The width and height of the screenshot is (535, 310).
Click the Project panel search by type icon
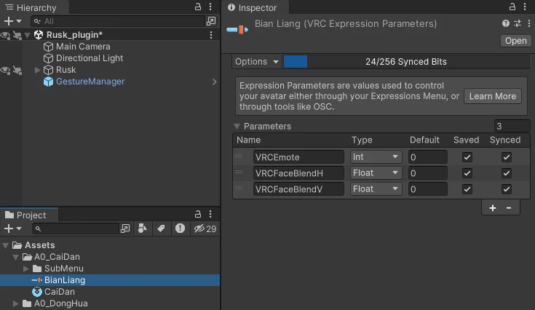pos(143,228)
